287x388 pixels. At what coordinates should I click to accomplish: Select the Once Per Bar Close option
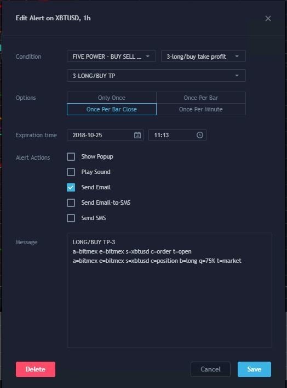(112, 109)
